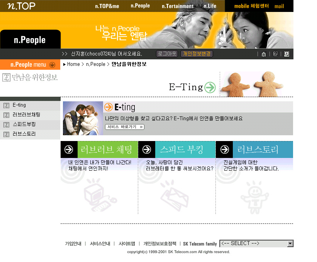Click the orange arrow next to E-ting heading
317x262 pixels.
[108, 107]
